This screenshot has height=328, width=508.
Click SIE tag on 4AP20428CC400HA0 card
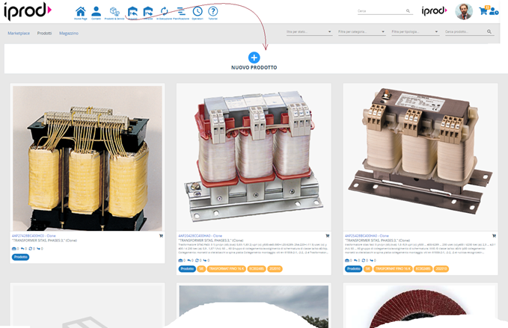(201, 269)
